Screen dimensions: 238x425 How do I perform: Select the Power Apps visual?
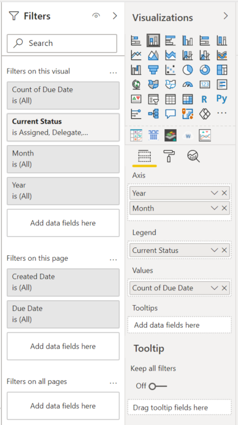[205, 114]
